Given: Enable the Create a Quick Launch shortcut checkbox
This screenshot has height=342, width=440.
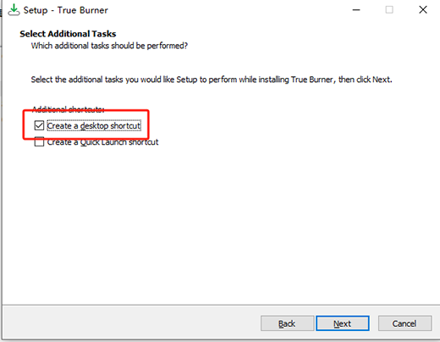Looking at the screenshot, I should point(39,142).
